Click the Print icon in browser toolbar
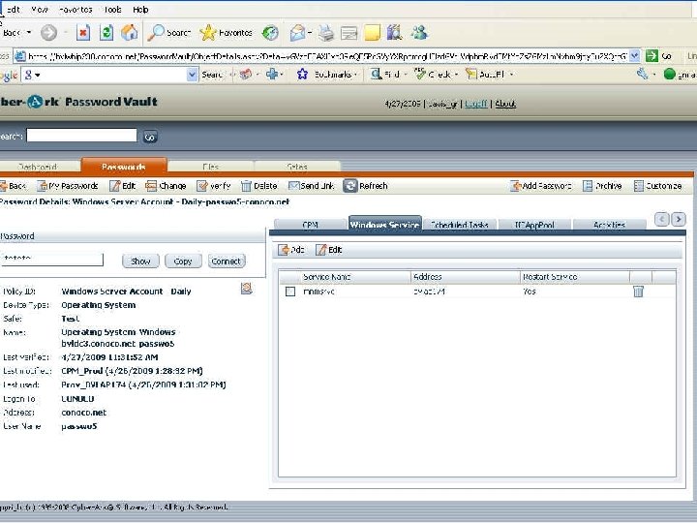 tap(326, 33)
